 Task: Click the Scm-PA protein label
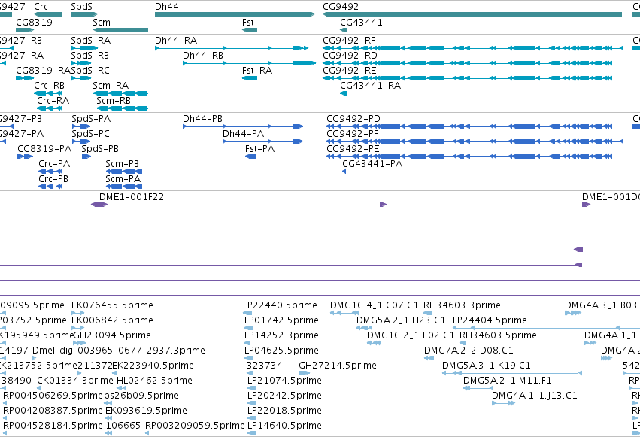[123, 179]
